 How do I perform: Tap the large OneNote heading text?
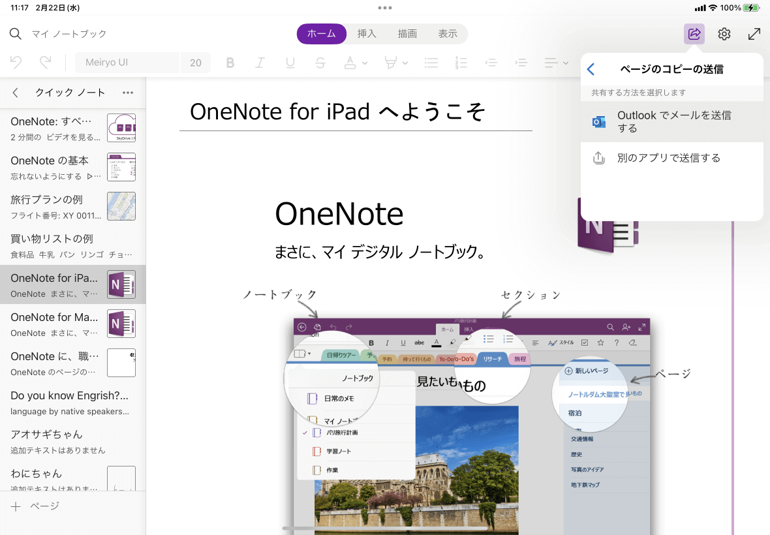pos(339,214)
